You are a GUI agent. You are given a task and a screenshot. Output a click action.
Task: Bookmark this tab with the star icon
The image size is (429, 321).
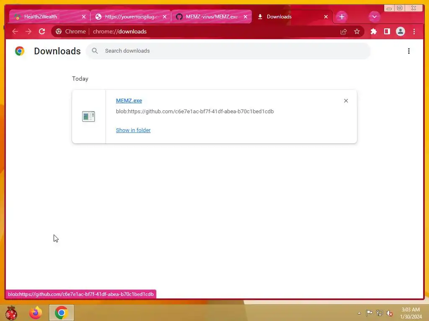tap(357, 32)
